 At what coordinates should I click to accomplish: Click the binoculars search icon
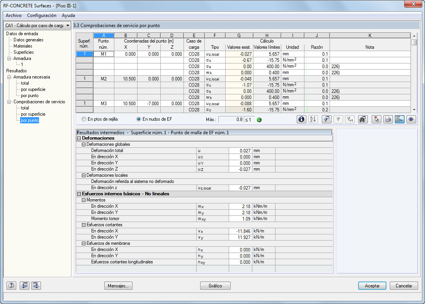(362, 119)
